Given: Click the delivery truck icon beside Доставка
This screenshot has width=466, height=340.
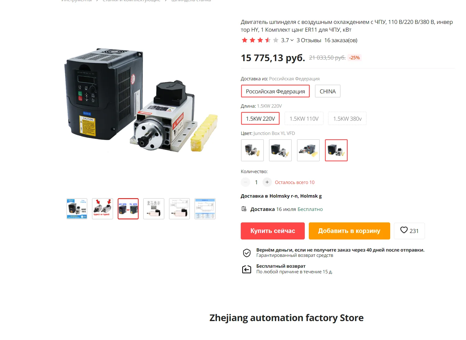Looking at the screenshot, I should click(244, 209).
